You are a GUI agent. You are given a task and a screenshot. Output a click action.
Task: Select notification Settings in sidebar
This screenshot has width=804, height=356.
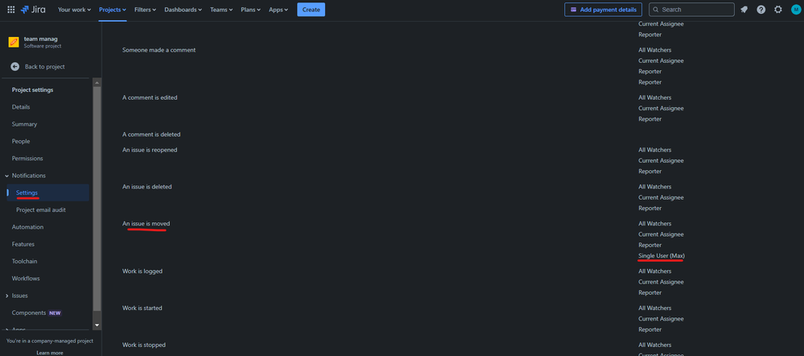pyautogui.click(x=47, y=192)
